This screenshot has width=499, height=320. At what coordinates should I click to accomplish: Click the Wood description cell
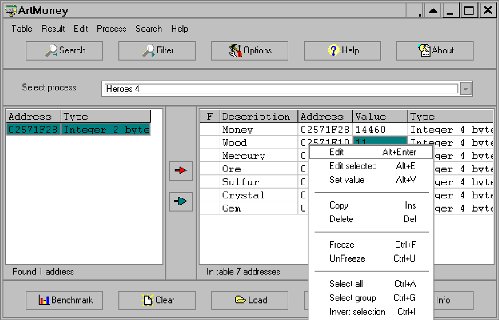258,142
